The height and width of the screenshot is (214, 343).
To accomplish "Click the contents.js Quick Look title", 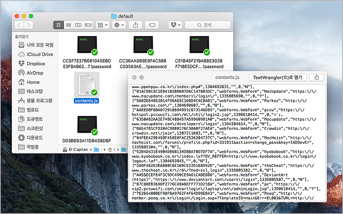I will pos(227,78).
